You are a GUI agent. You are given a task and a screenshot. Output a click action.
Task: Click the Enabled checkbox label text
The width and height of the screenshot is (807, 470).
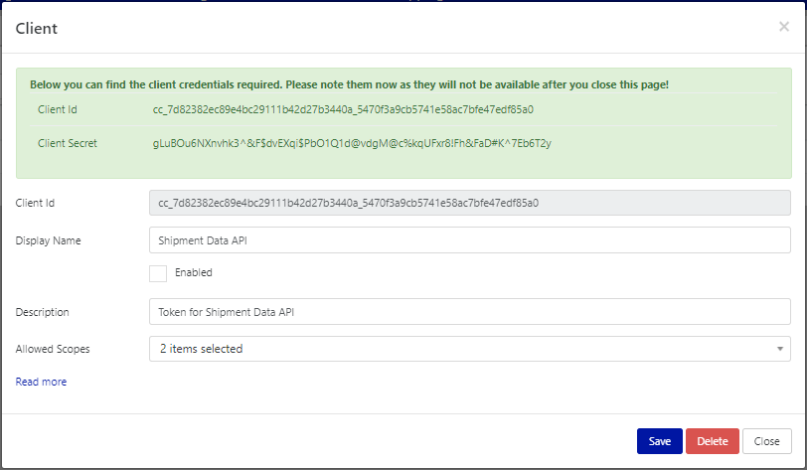[194, 272]
